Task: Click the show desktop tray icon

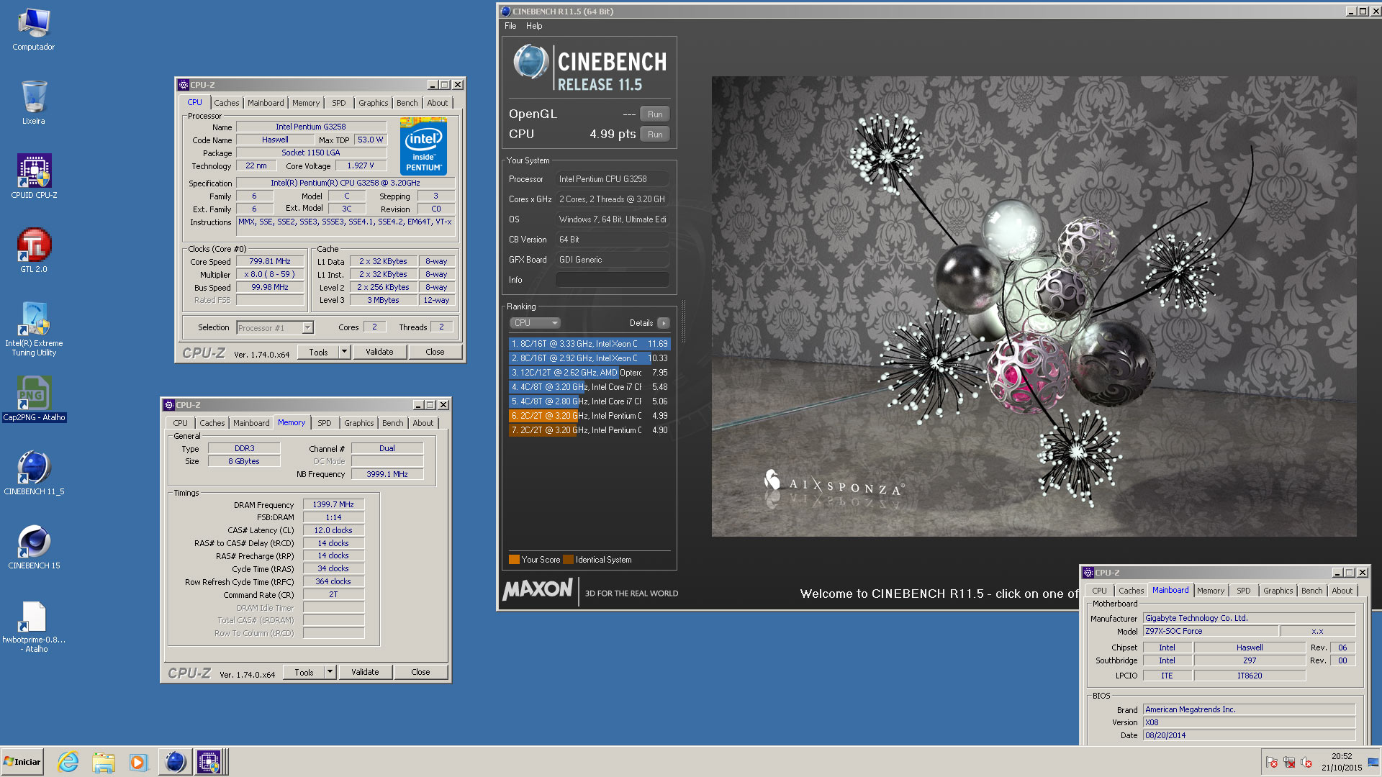Action: tap(1373, 763)
